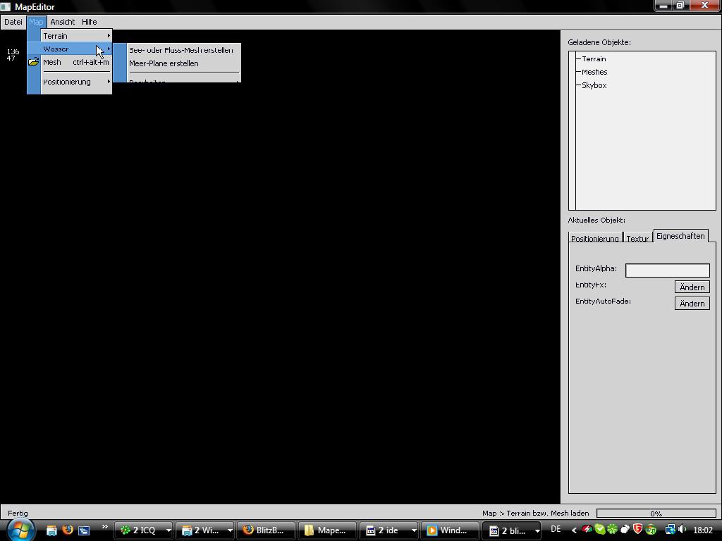Launch Firefox from the quick launch bar

tap(68, 530)
